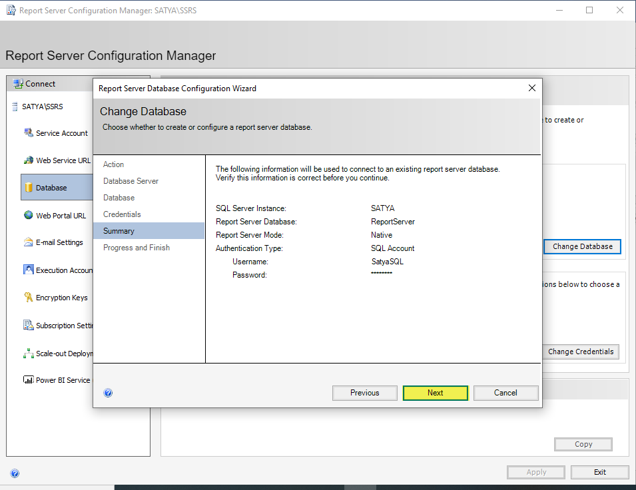The height and width of the screenshot is (490, 636).
Task: Click the Web Portal URL globe icon
Action: click(29, 215)
